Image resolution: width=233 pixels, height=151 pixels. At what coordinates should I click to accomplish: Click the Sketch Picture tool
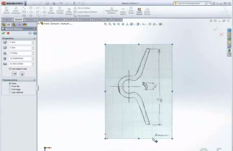(x=147, y=12)
